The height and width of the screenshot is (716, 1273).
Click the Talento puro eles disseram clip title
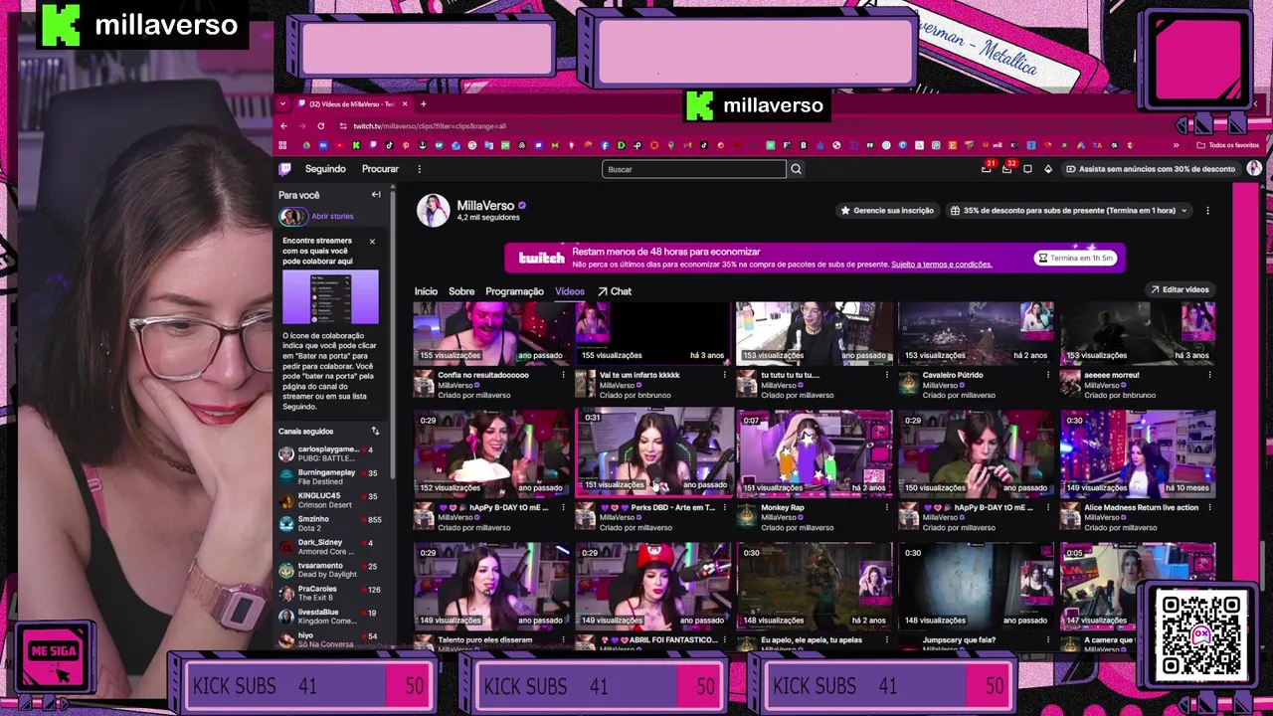[x=484, y=639]
